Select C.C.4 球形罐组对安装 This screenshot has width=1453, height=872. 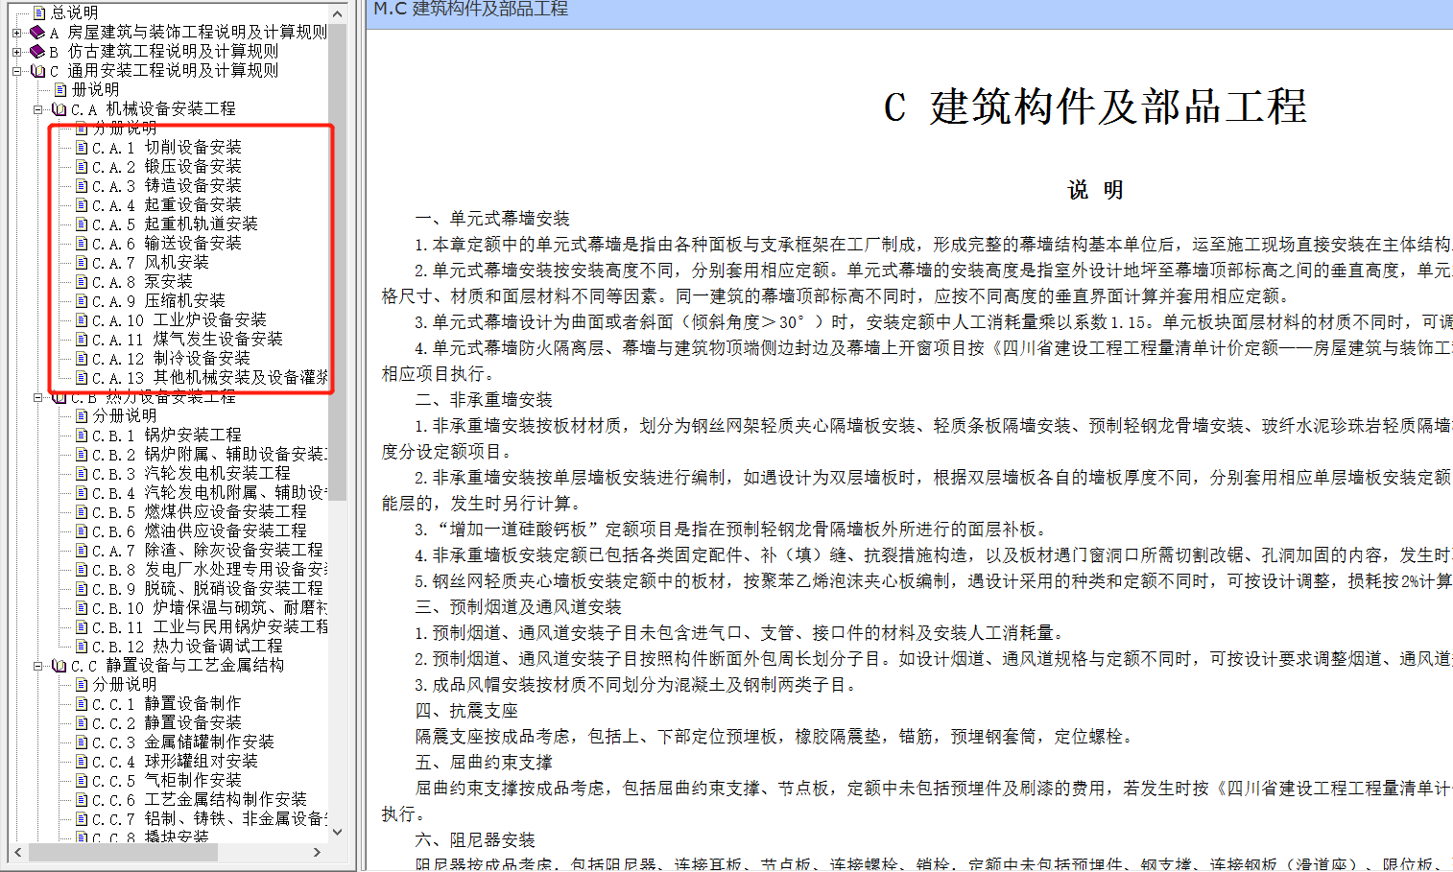click(x=175, y=761)
